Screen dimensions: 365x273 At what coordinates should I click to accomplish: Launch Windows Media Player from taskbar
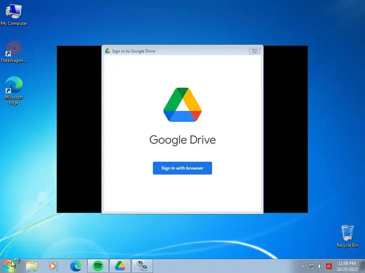click(53, 266)
